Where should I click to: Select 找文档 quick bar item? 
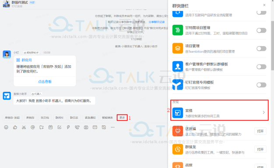click(45, 118)
